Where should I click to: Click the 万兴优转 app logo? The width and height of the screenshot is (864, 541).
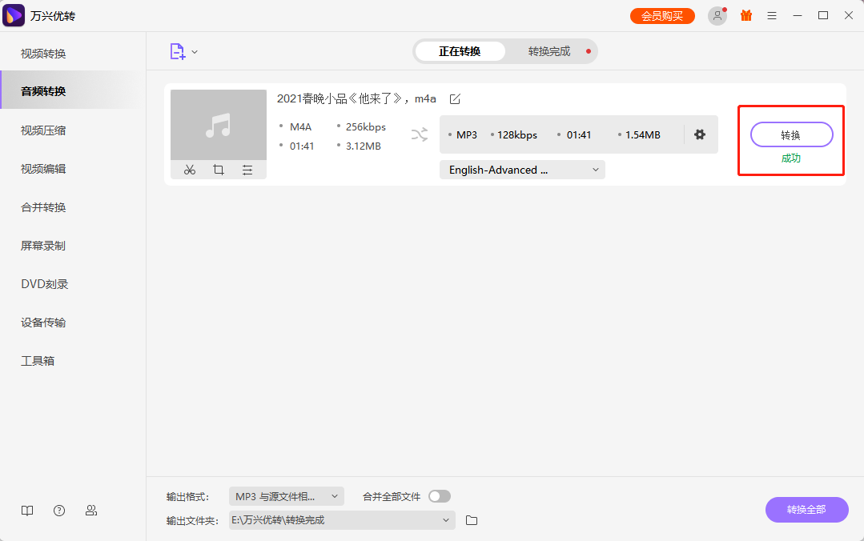pyautogui.click(x=14, y=15)
